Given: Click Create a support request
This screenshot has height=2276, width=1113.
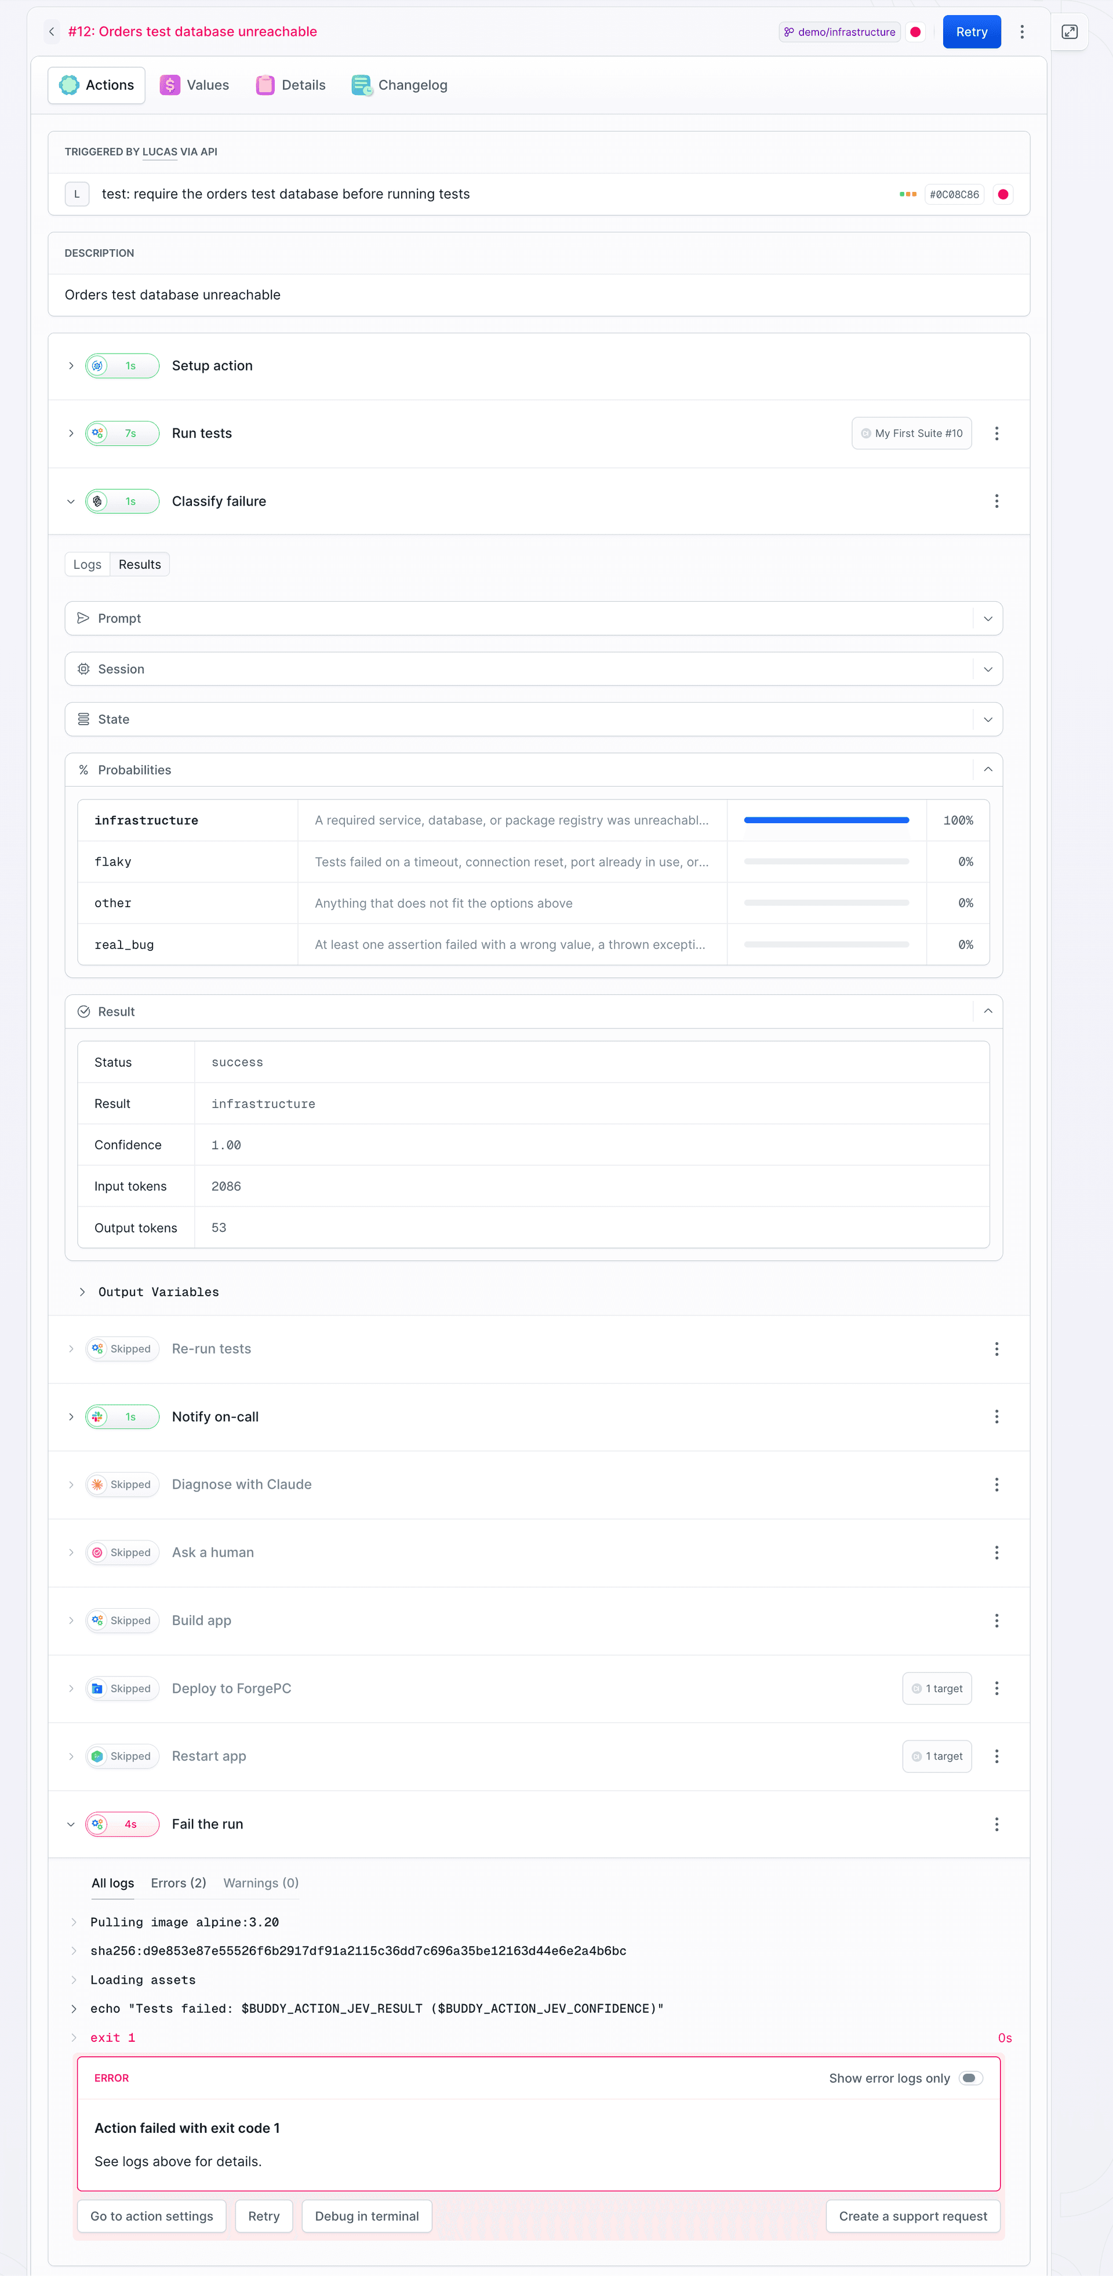Looking at the screenshot, I should [912, 2216].
